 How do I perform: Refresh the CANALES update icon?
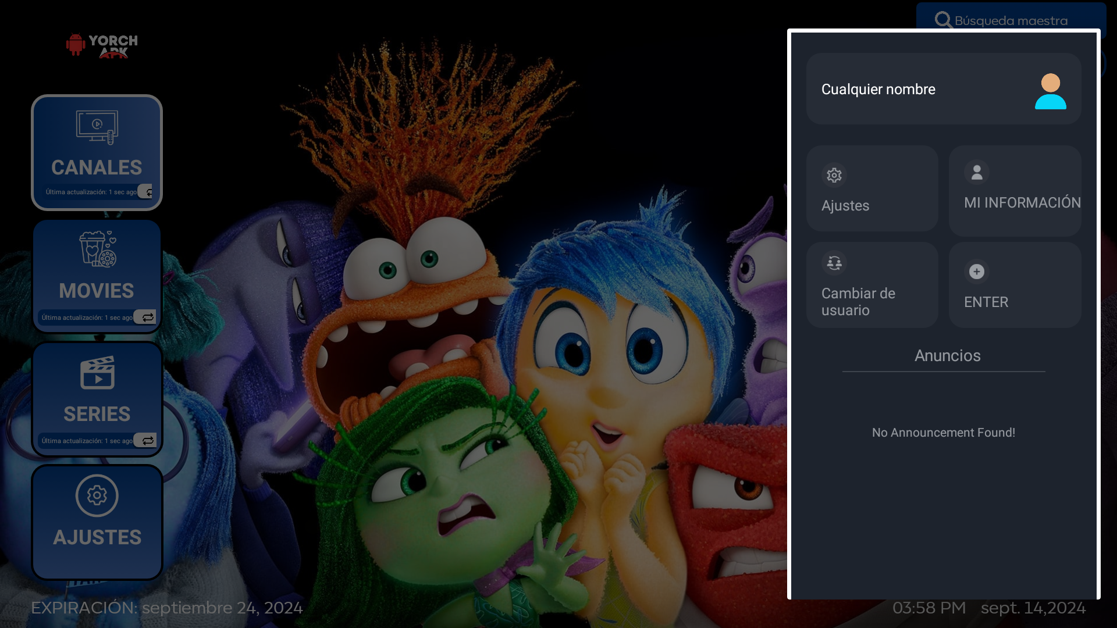coord(148,192)
